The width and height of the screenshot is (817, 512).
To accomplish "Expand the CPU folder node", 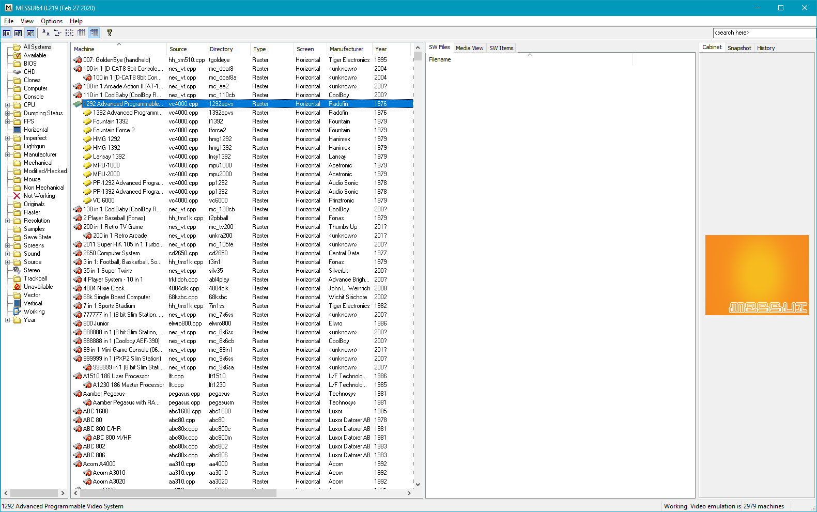I will (x=7, y=105).
